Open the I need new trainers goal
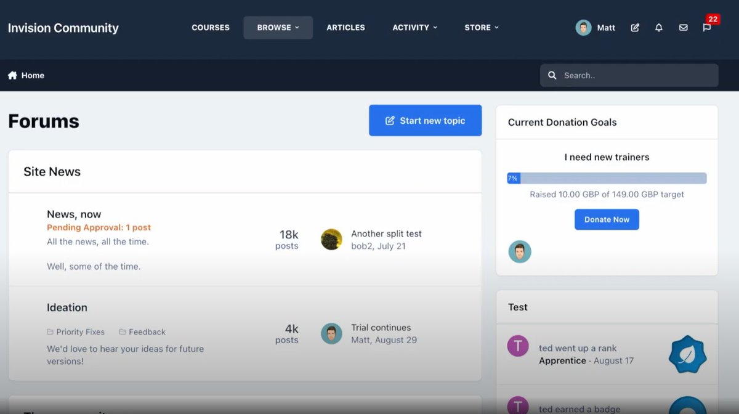 coord(607,157)
